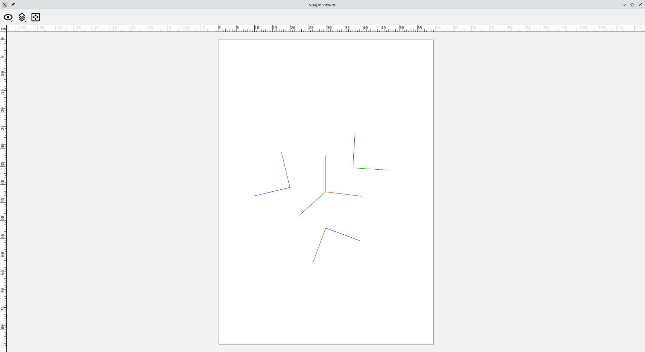Click the vertical blue line at center
Viewport: 645px width, 352px height.
tap(326, 174)
